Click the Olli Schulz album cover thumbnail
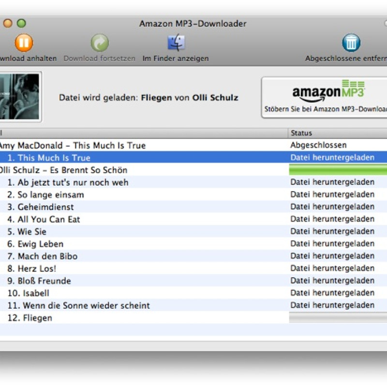The width and height of the screenshot is (387, 387). pyautogui.click(x=20, y=97)
